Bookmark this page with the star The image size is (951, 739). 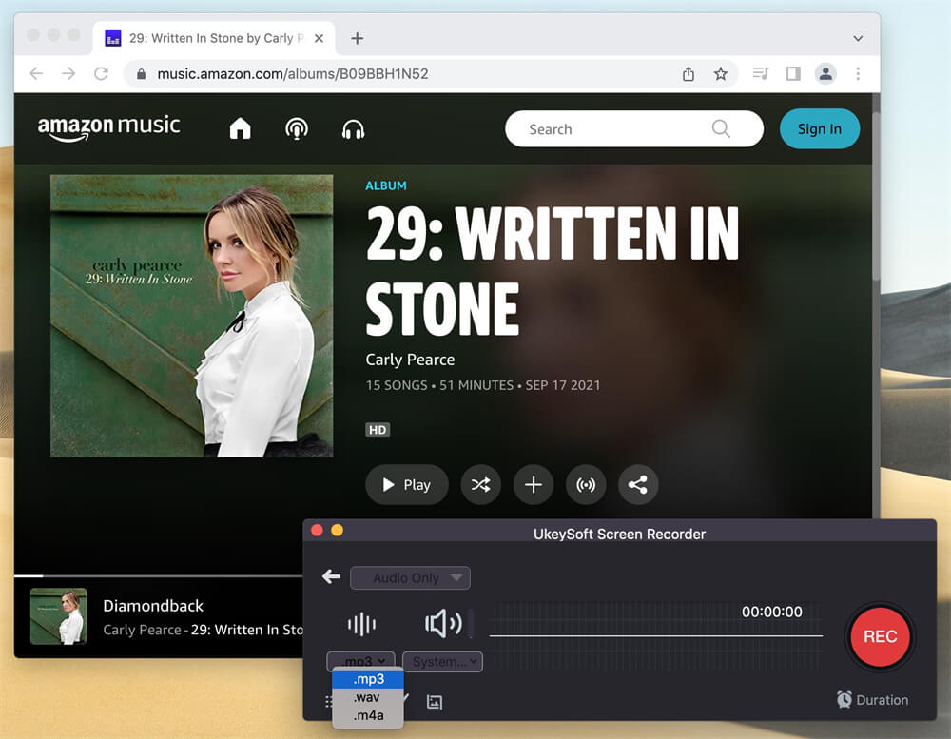tap(721, 74)
